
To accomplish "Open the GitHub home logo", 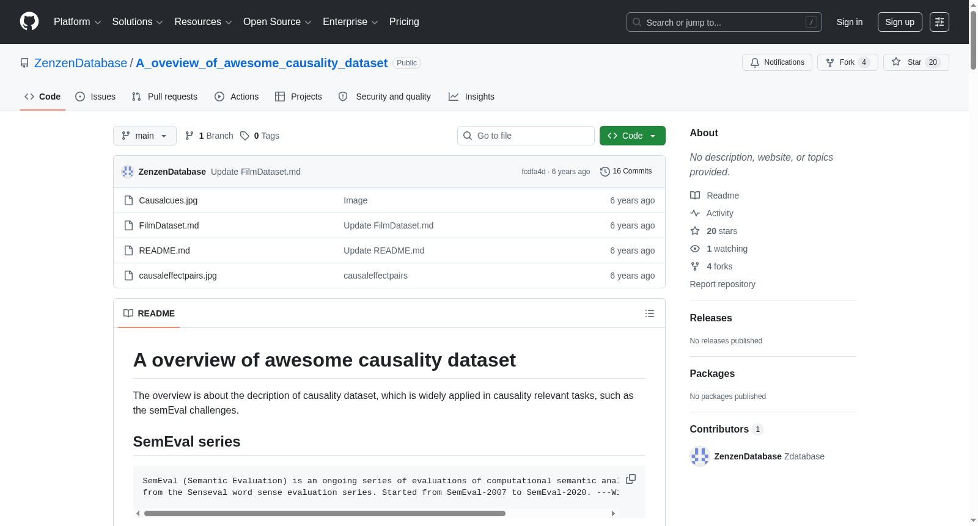I will (29, 22).
